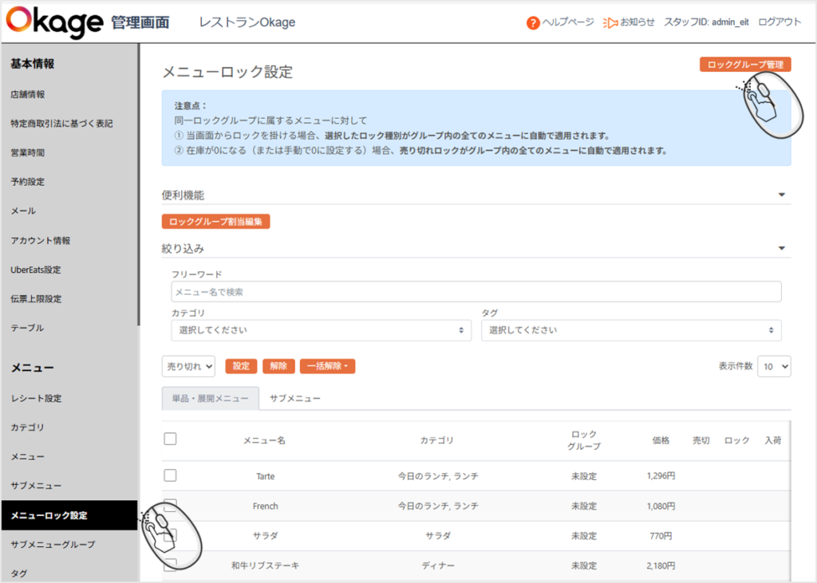Switch to the サブメニュー tab
817x583 pixels.
coord(295,398)
